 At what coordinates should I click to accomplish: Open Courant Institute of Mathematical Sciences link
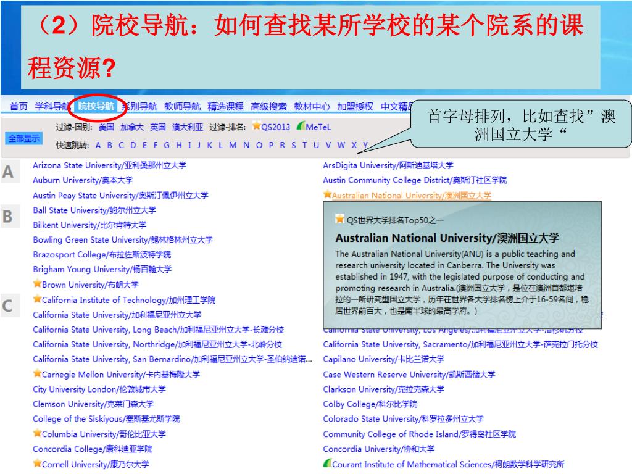(448, 464)
